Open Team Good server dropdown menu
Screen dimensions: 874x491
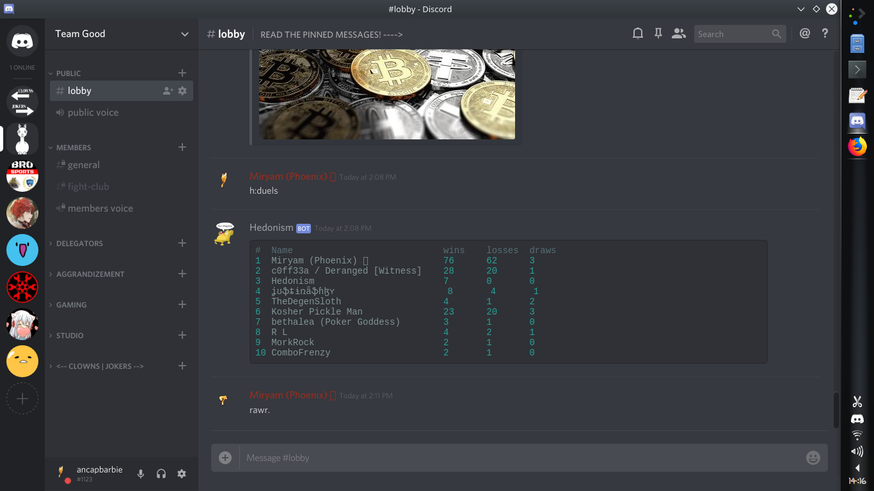coord(122,34)
